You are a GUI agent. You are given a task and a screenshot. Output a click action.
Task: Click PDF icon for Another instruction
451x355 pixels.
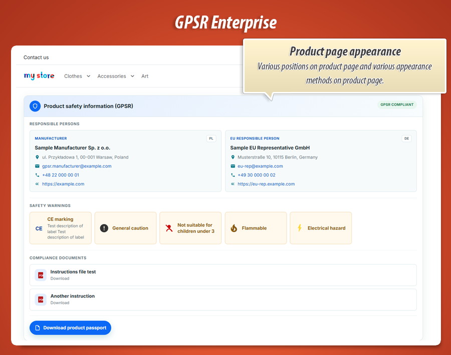[41, 299]
